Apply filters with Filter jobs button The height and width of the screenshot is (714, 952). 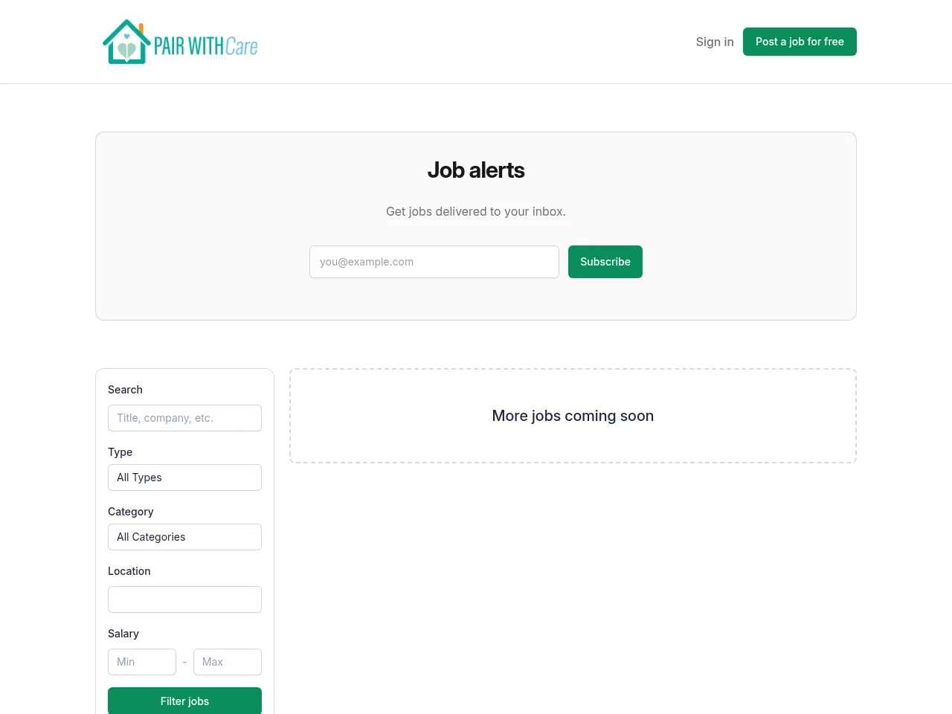tap(184, 701)
